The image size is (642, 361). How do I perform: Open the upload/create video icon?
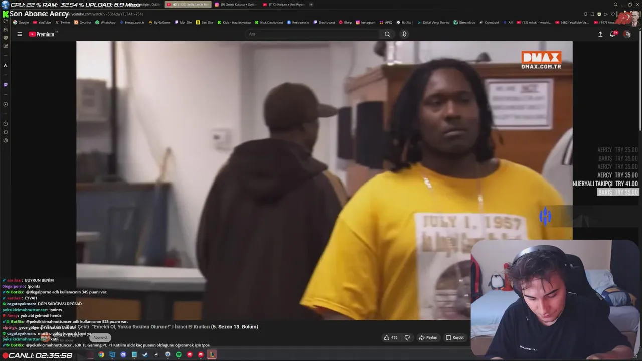tap(600, 34)
